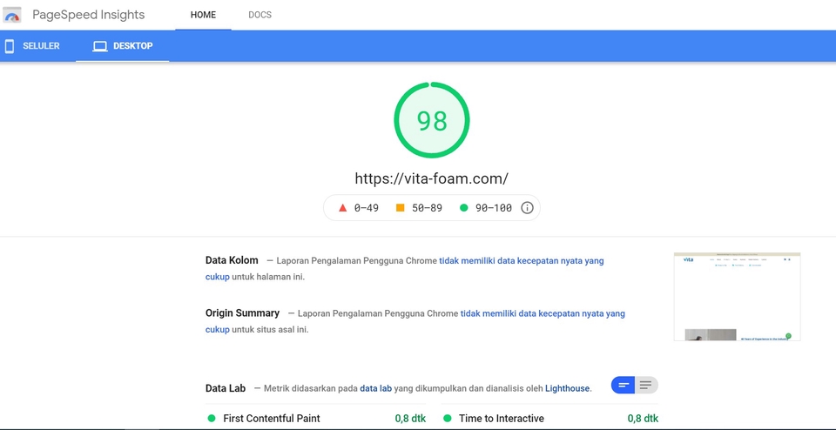Image resolution: width=836 pixels, height=430 pixels.
Task: Click the laptop desktop icon
Action: tap(99, 46)
